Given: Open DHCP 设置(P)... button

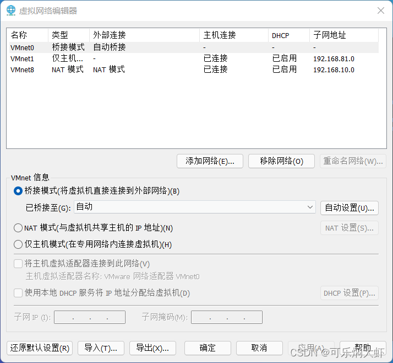Looking at the screenshot, I should tap(350, 293).
